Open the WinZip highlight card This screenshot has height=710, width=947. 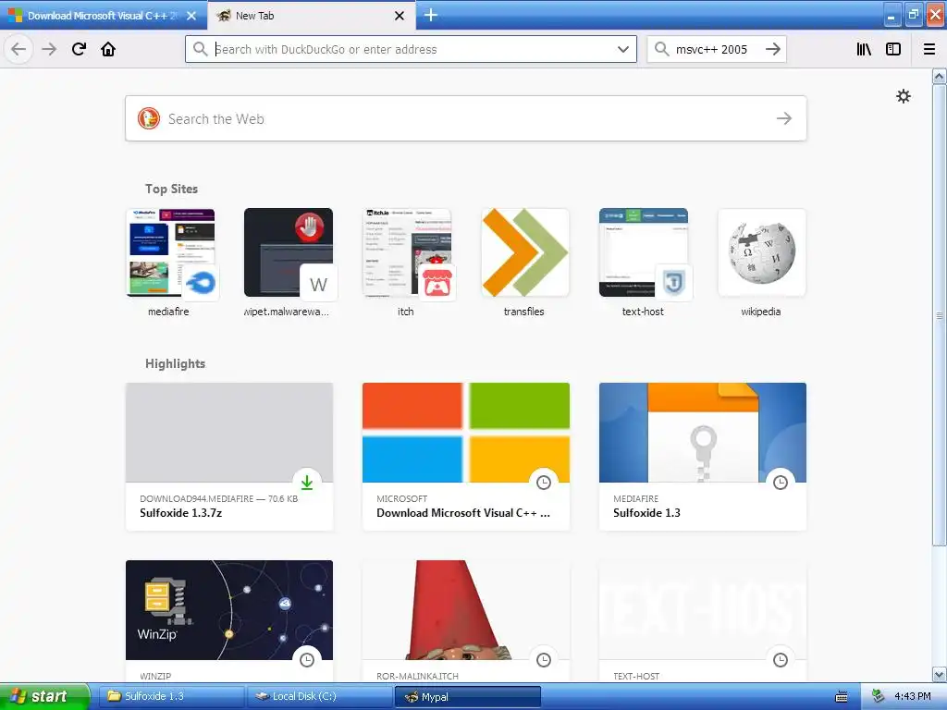point(229,621)
